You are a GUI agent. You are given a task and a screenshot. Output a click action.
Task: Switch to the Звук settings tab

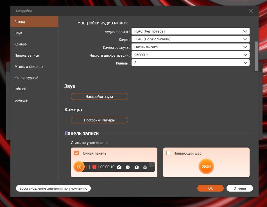[19, 33]
